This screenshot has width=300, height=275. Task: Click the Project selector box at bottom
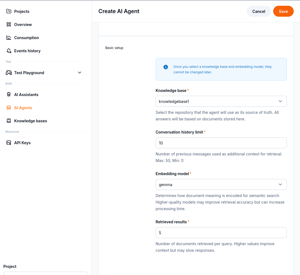[x=45, y=273]
